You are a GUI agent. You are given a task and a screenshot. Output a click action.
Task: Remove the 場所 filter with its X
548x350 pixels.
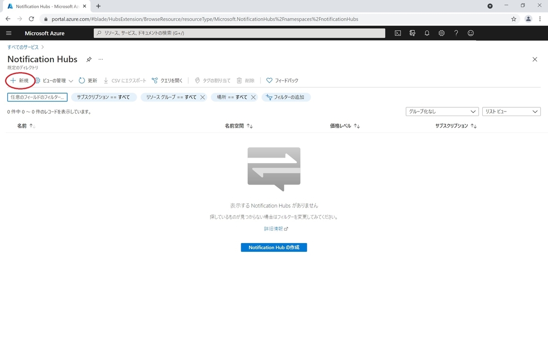(x=253, y=97)
